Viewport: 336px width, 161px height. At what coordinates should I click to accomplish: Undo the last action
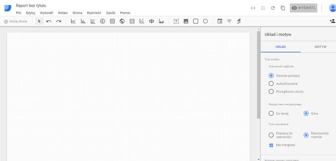(49, 21)
